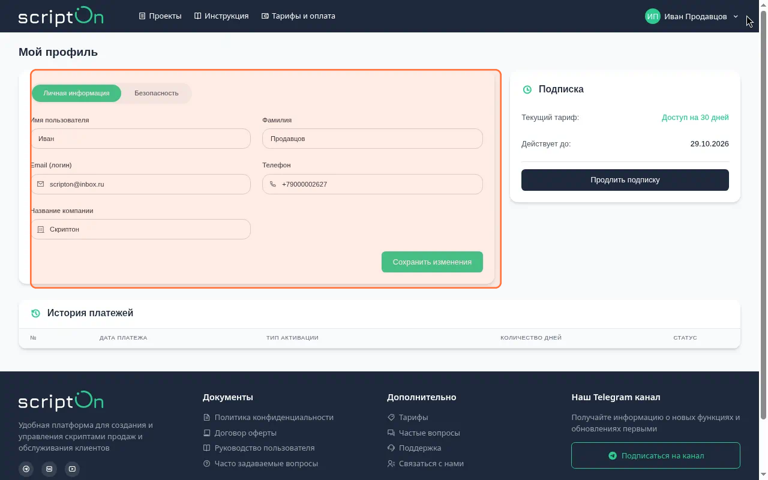Click the Email field with scripton@inbox.ru
Viewport: 768px width, 480px height.
[x=140, y=184]
